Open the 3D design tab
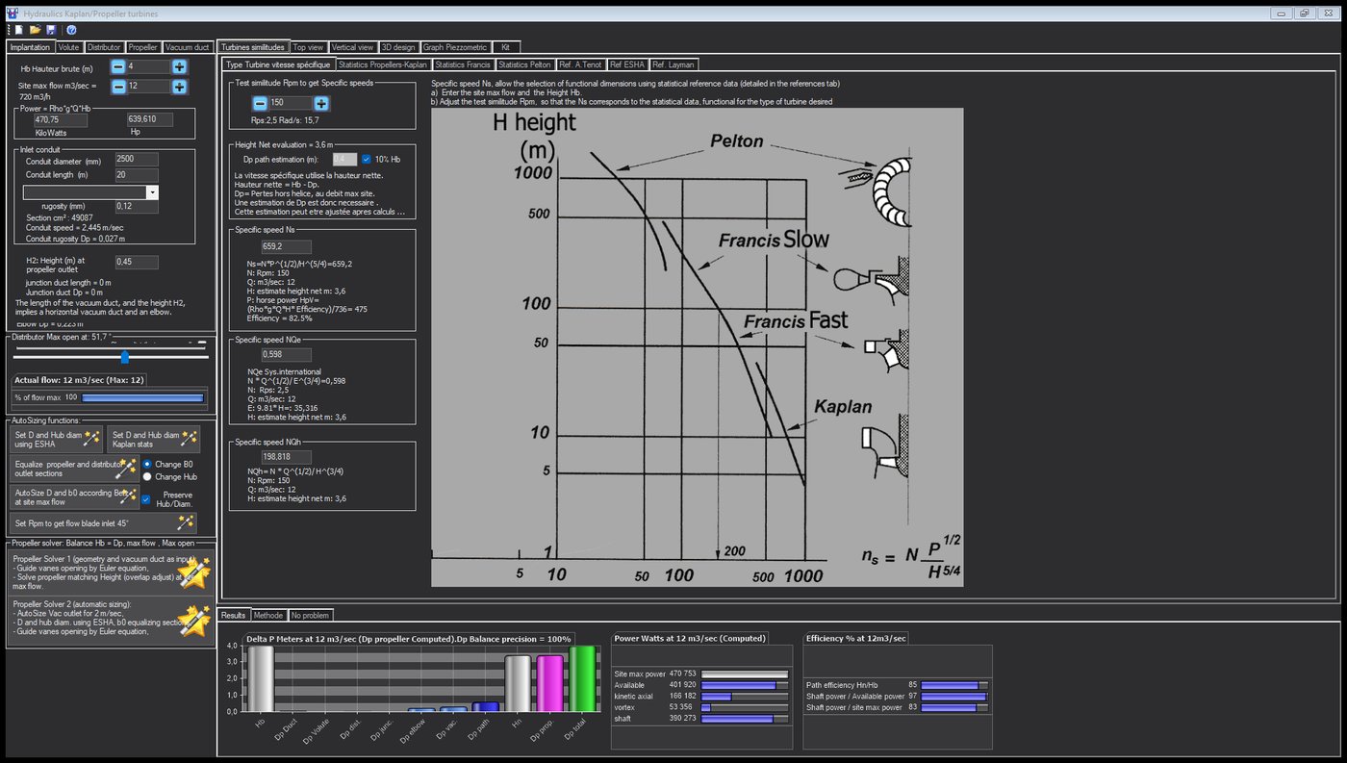Image resolution: width=1347 pixels, height=763 pixels. click(x=398, y=47)
